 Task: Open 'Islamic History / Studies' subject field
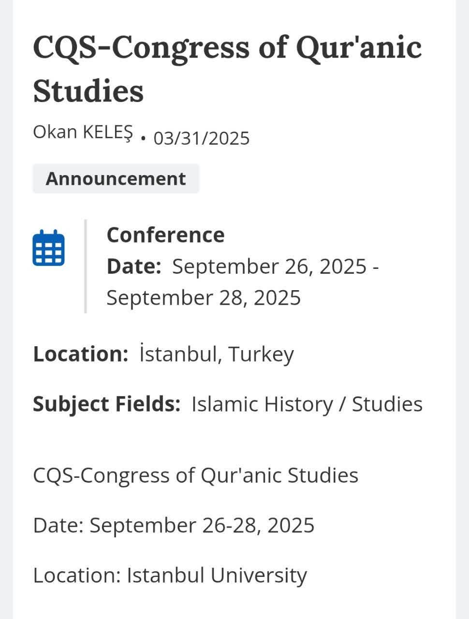[307, 404]
